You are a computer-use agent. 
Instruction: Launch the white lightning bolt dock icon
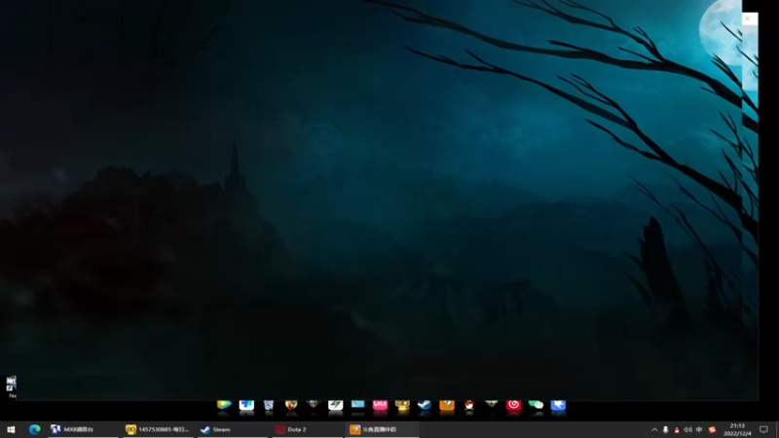point(335,405)
